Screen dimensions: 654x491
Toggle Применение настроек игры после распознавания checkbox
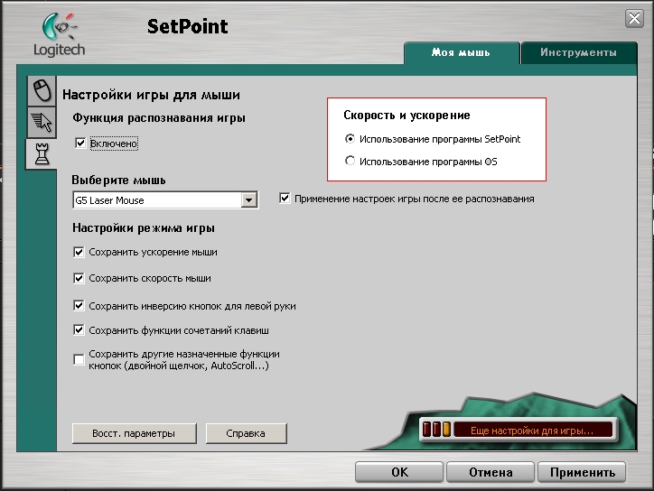(285, 199)
